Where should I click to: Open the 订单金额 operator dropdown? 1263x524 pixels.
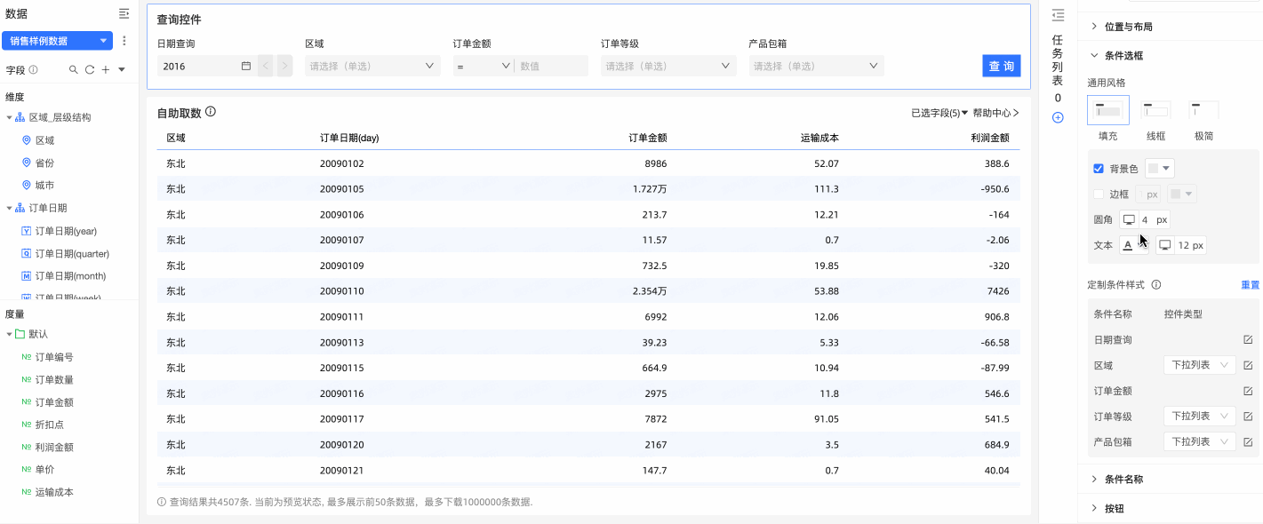pyautogui.click(x=483, y=66)
